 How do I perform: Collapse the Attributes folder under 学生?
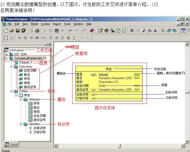tap(21, 99)
